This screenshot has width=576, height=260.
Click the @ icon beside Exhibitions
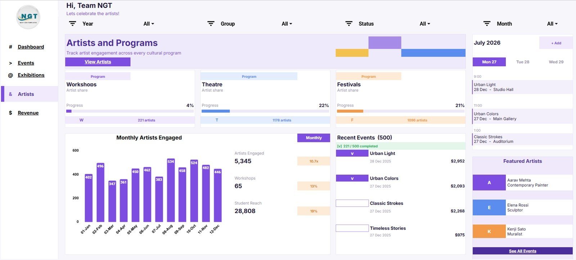pos(10,75)
